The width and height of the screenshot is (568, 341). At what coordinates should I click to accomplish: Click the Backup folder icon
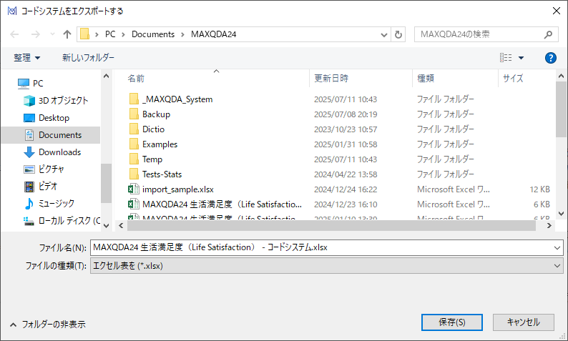pos(134,114)
